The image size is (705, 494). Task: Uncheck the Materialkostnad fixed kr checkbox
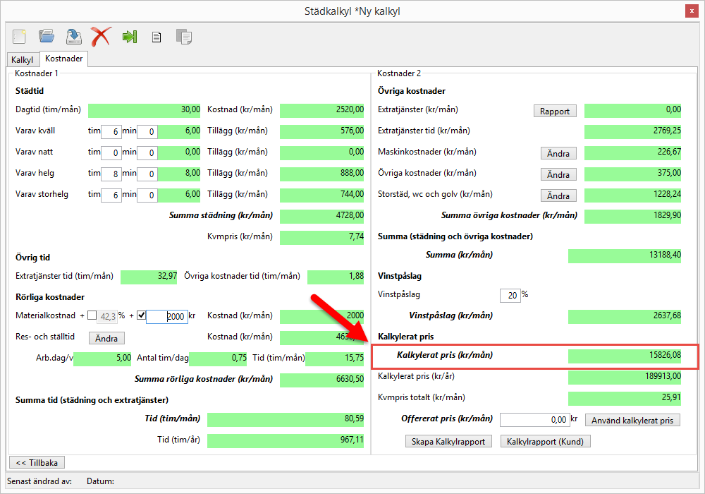pos(141,315)
